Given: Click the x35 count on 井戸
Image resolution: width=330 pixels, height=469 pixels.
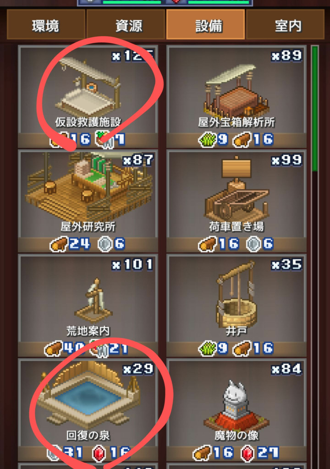Looking at the screenshot, I should pyautogui.click(x=286, y=265).
